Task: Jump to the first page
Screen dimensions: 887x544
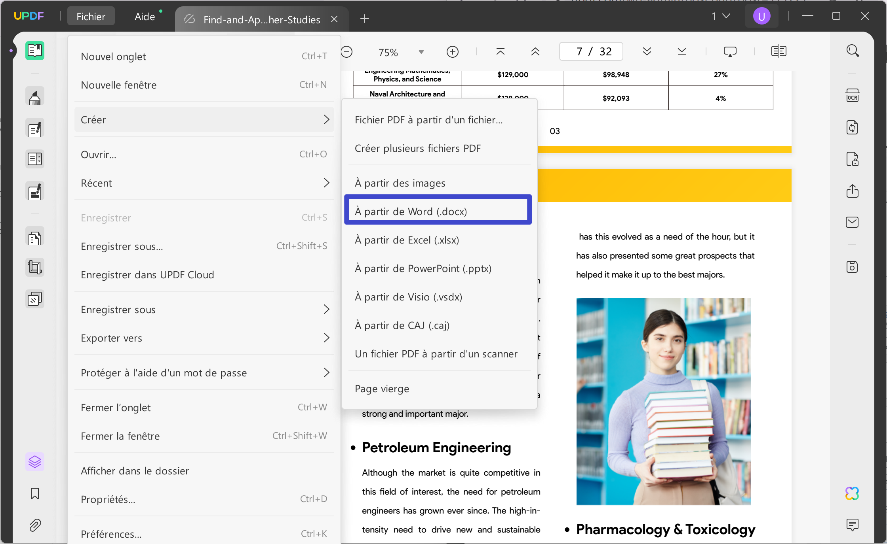Action: pos(501,51)
